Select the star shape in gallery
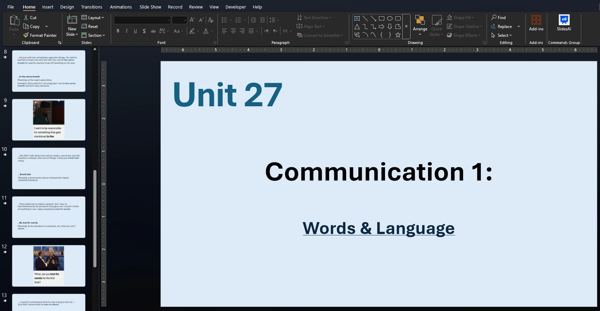 click(x=398, y=35)
